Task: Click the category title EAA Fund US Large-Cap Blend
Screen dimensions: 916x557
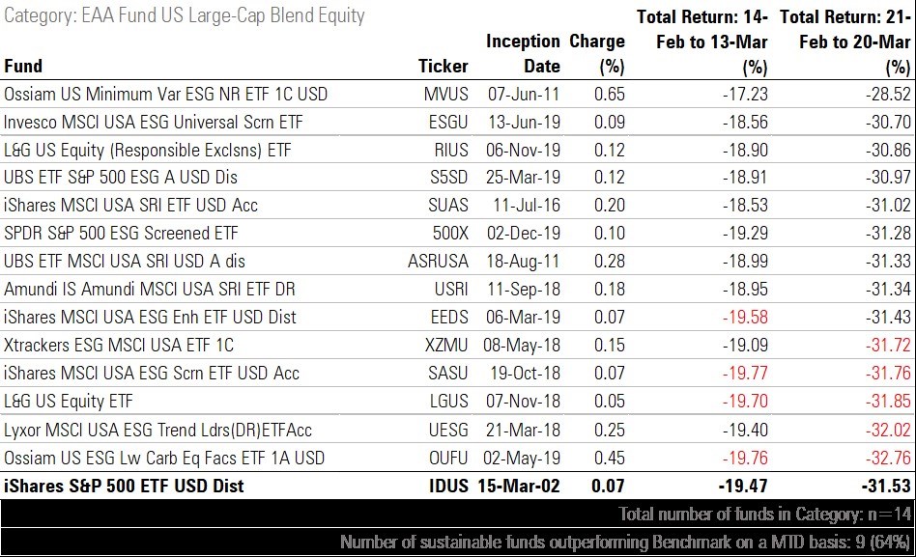Action: 184,16
